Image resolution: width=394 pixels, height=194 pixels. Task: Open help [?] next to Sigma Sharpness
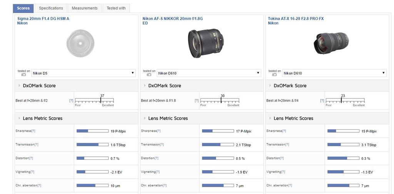(33, 131)
